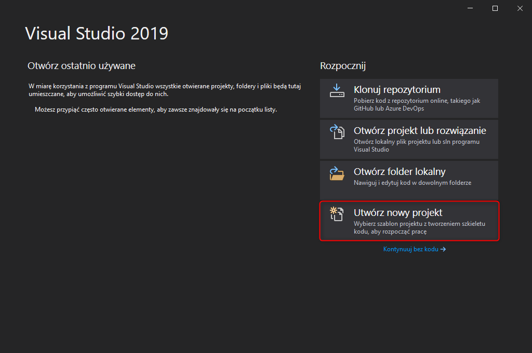Click the new project sparkle icon
Image resolution: width=532 pixels, height=353 pixels.
[337, 214]
